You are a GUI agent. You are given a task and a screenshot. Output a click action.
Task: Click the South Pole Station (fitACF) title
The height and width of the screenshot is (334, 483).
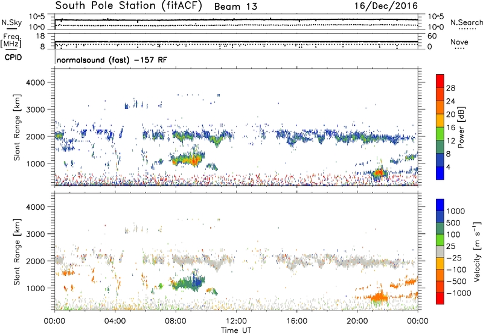[x=129, y=5]
